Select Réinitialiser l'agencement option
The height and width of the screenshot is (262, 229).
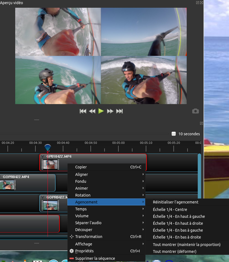point(175,202)
